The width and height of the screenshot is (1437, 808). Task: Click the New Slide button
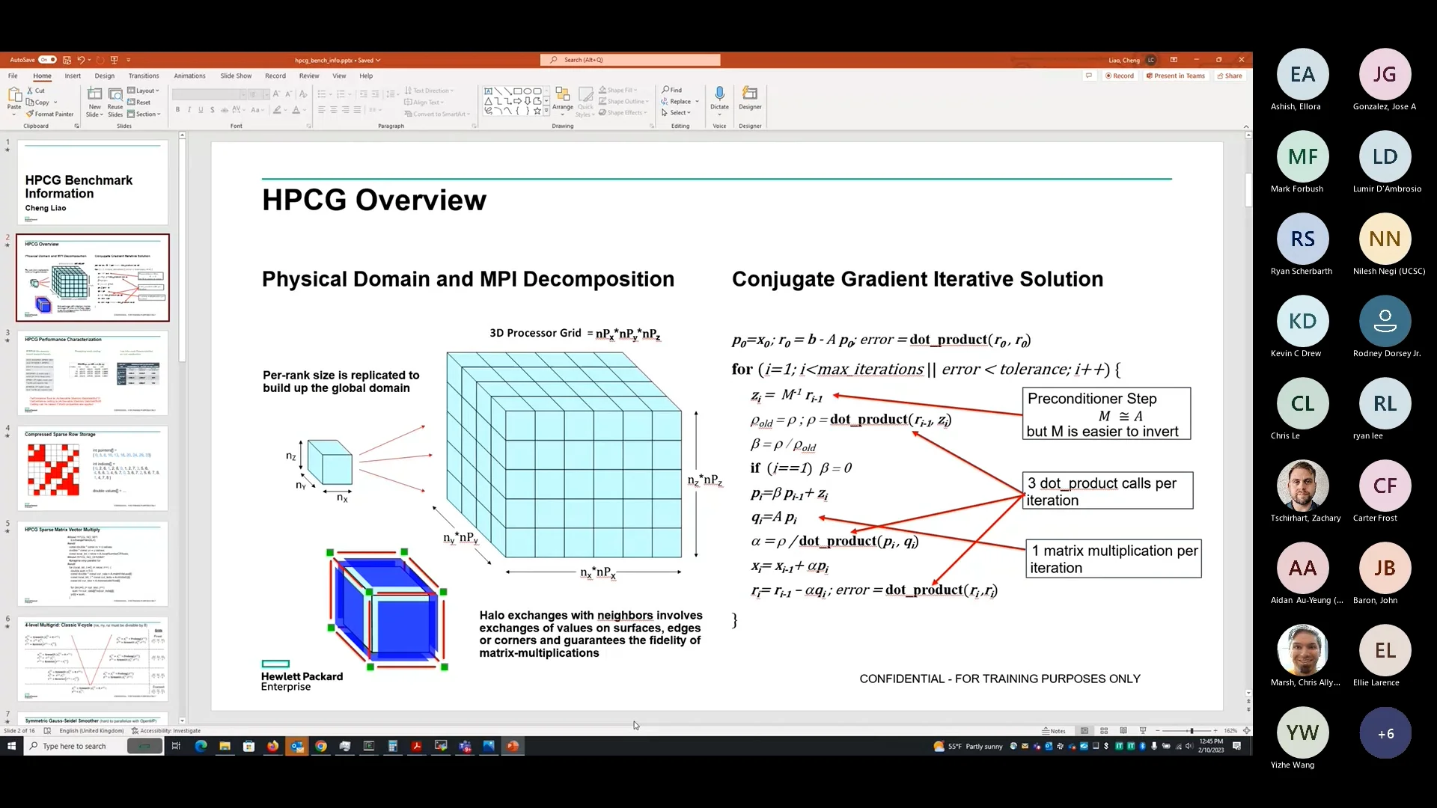point(94,102)
